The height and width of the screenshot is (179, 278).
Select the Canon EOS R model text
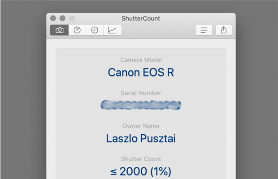click(141, 72)
